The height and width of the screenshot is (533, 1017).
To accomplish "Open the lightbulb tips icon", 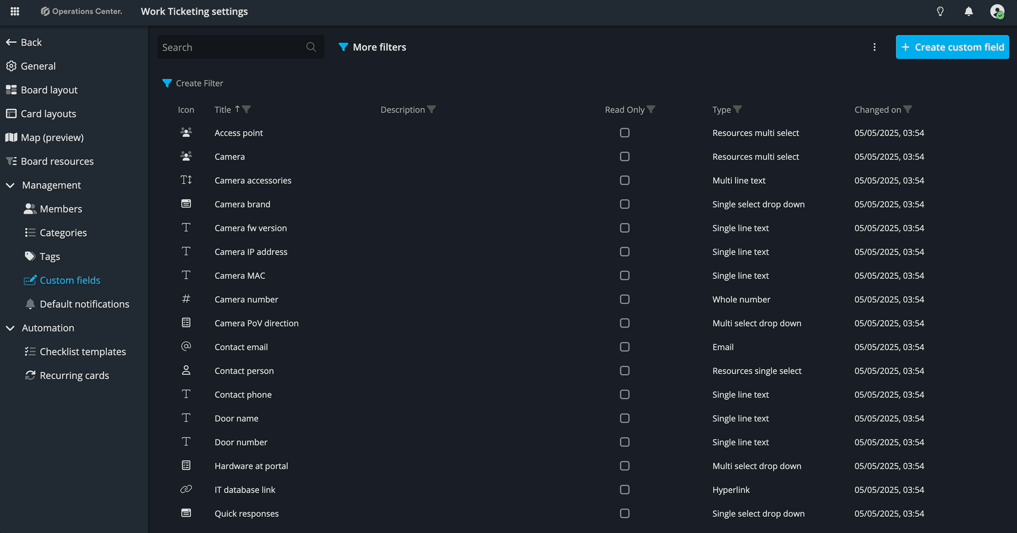I will click(940, 11).
